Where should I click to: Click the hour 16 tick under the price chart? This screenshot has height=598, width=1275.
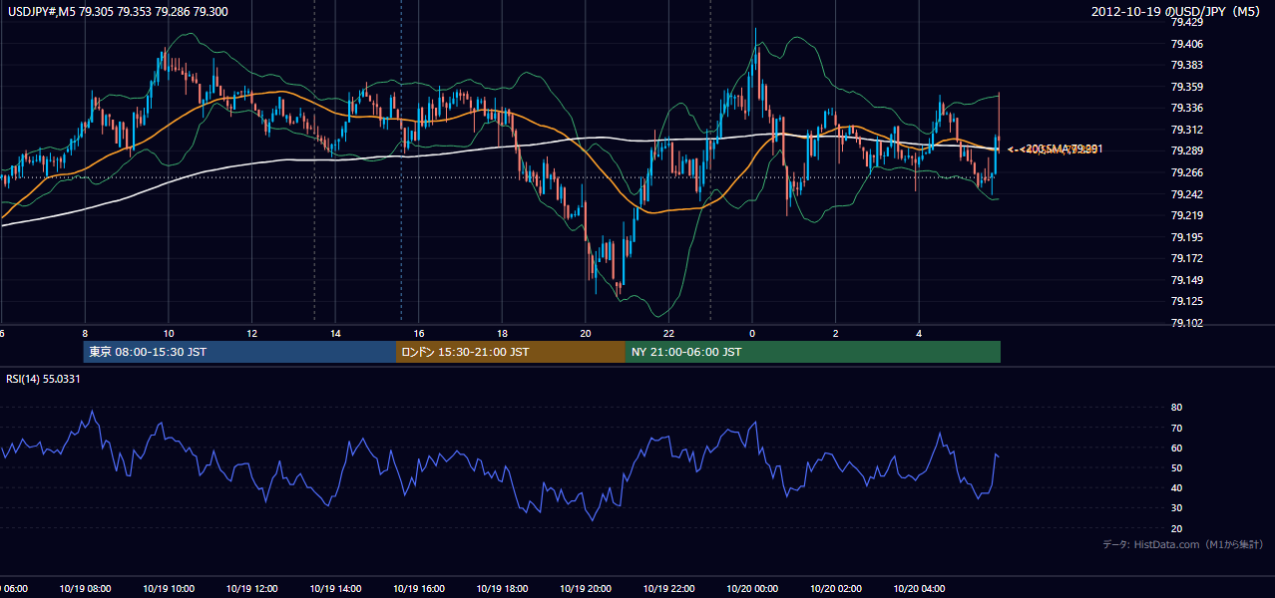[x=419, y=334]
